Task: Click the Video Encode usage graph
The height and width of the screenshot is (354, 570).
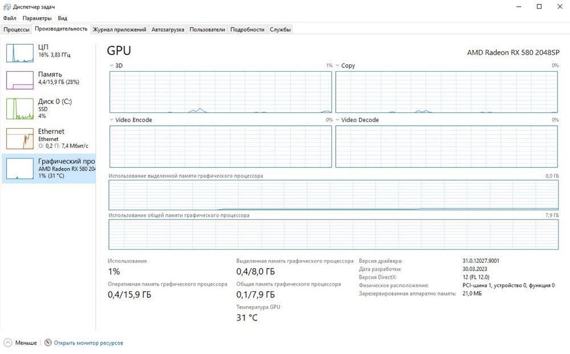Action: point(221,147)
